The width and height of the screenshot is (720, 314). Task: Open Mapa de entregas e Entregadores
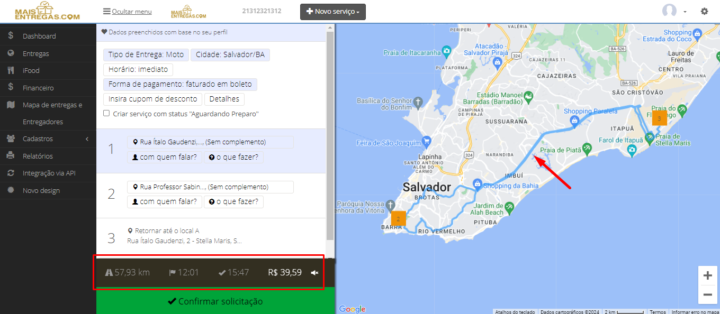point(48,113)
